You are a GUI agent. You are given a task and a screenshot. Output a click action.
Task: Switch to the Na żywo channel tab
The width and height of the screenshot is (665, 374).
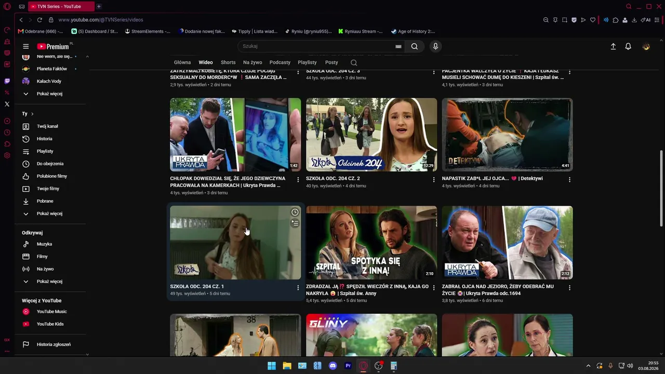point(252,62)
